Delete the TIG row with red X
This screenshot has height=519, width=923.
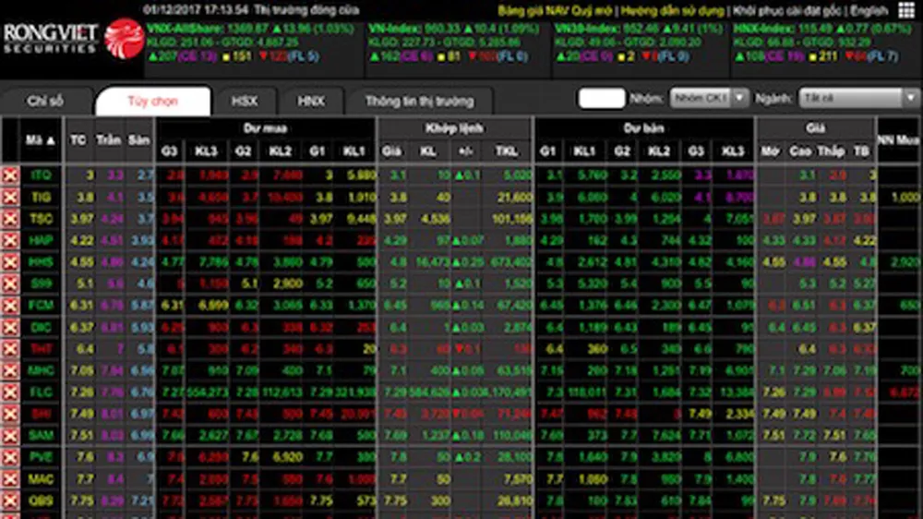click(x=10, y=197)
